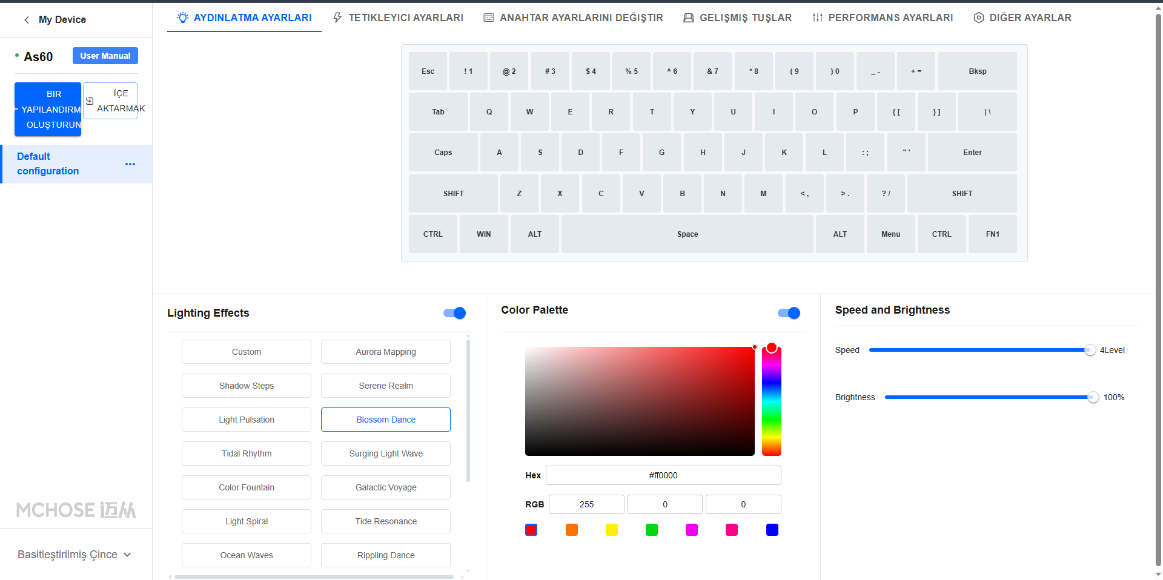The width and height of the screenshot is (1163, 580).
Task: Click the lighting effects horizontal scrollbar
Action: click(x=314, y=577)
